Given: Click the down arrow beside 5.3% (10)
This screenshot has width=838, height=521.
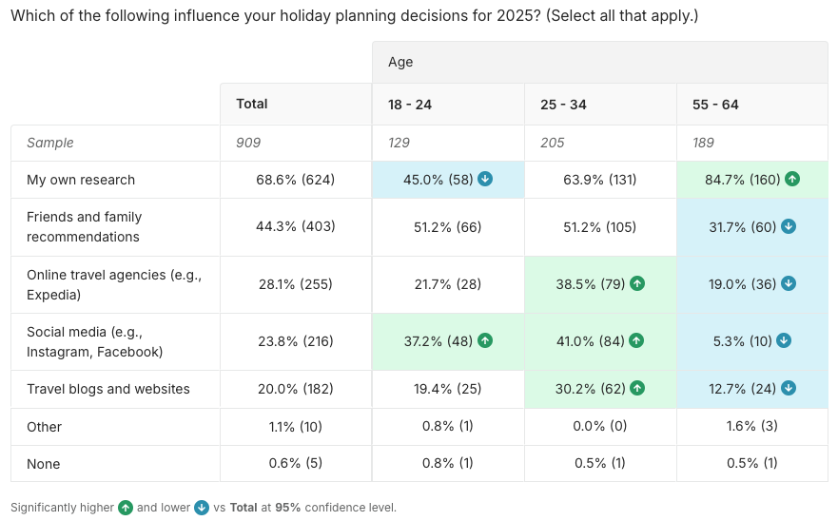Looking at the screenshot, I should pos(785,340).
